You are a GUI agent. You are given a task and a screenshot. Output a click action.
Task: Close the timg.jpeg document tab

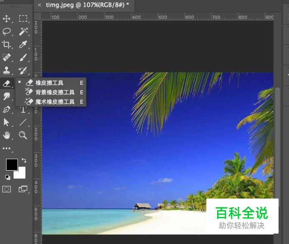pyautogui.click(x=39, y=5)
